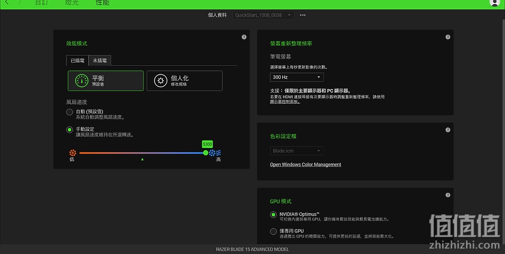Select 僅專用 GPU mode

tap(273, 231)
